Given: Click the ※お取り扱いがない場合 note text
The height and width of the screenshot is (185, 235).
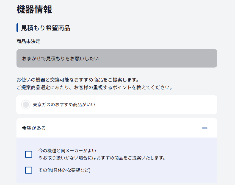Looking at the screenshot, I should coord(102,158).
